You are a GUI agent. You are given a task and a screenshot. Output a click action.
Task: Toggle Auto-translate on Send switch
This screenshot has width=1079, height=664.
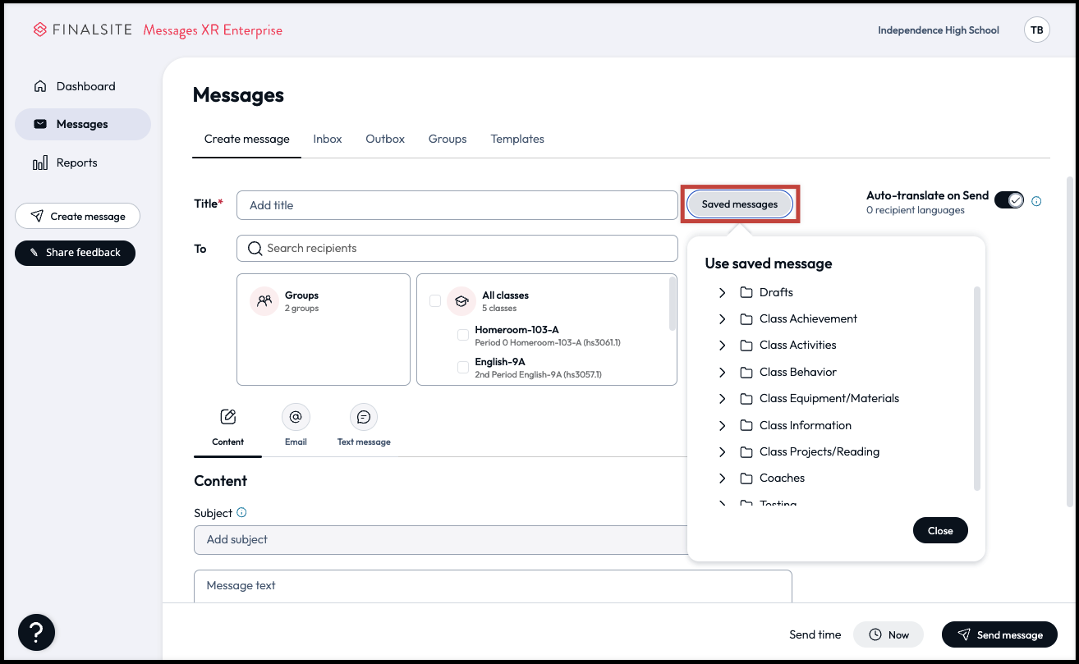coord(1008,200)
